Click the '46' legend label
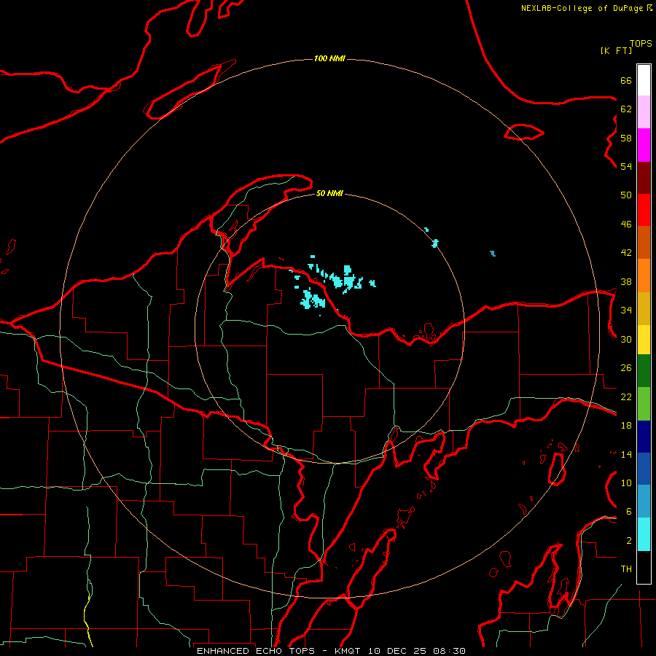This screenshot has width=656, height=656. tap(626, 224)
